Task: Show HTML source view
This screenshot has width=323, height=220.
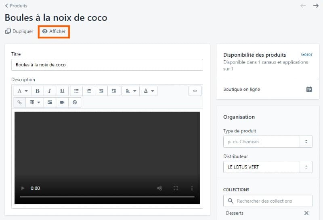Action: tap(195, 91)
